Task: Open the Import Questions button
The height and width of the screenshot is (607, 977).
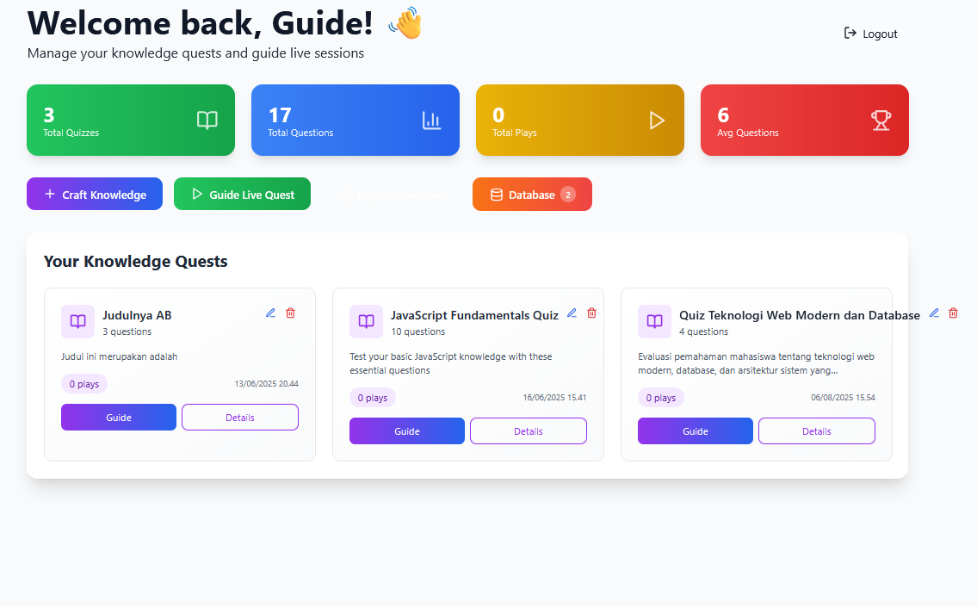Action: (x=392, y=195)
